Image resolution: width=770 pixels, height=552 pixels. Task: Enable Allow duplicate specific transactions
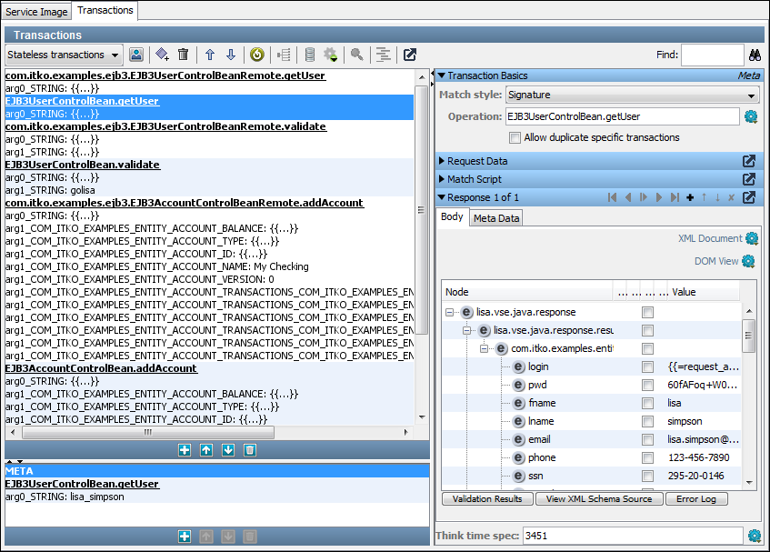(515, 138)
